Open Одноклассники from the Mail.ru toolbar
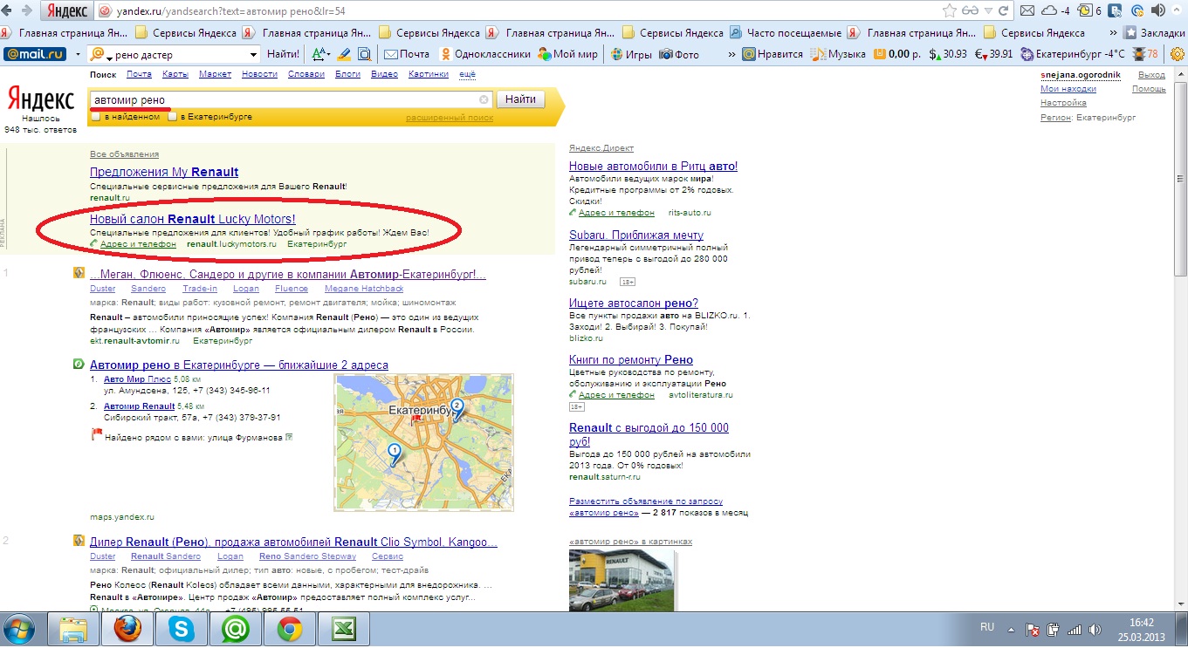Viewport: 1188px width, 648px height. click(484, 54)
